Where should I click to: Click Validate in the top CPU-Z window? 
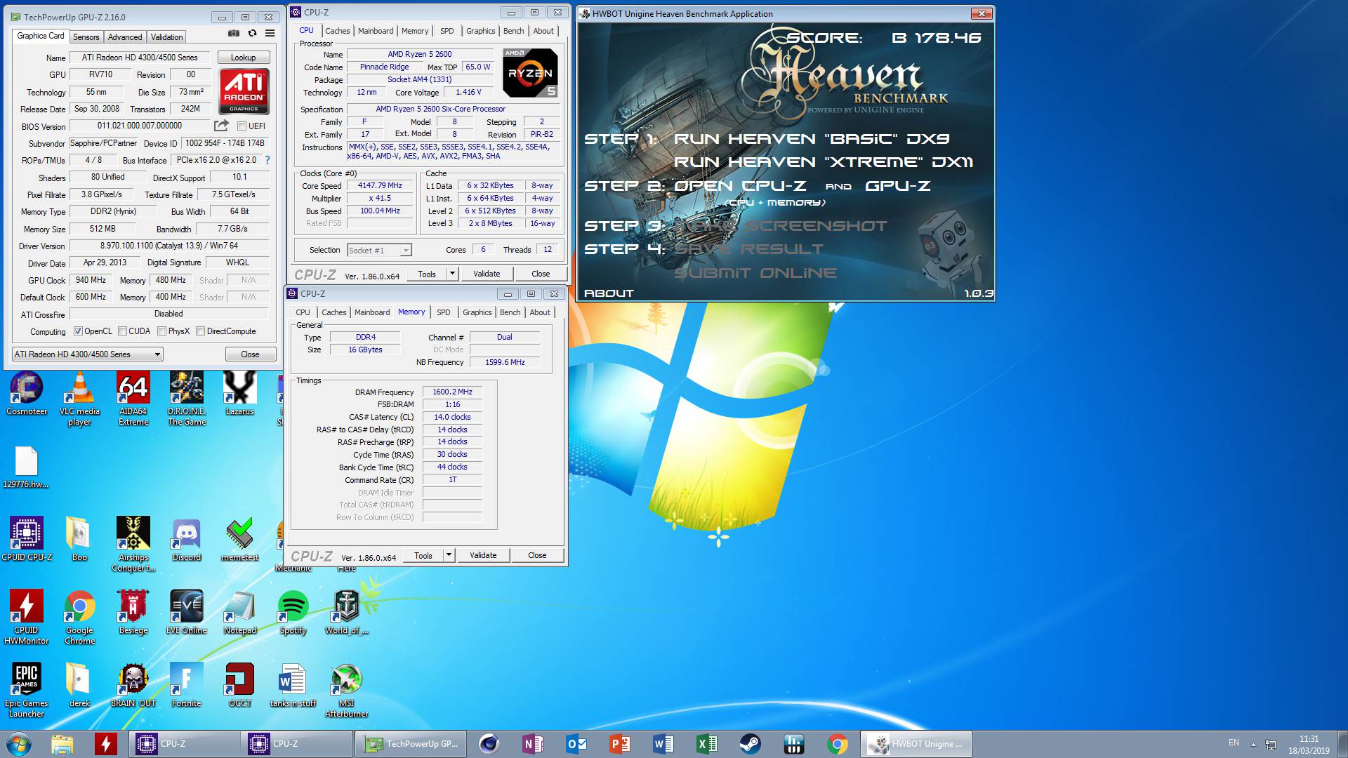click(x=487, y=274)
